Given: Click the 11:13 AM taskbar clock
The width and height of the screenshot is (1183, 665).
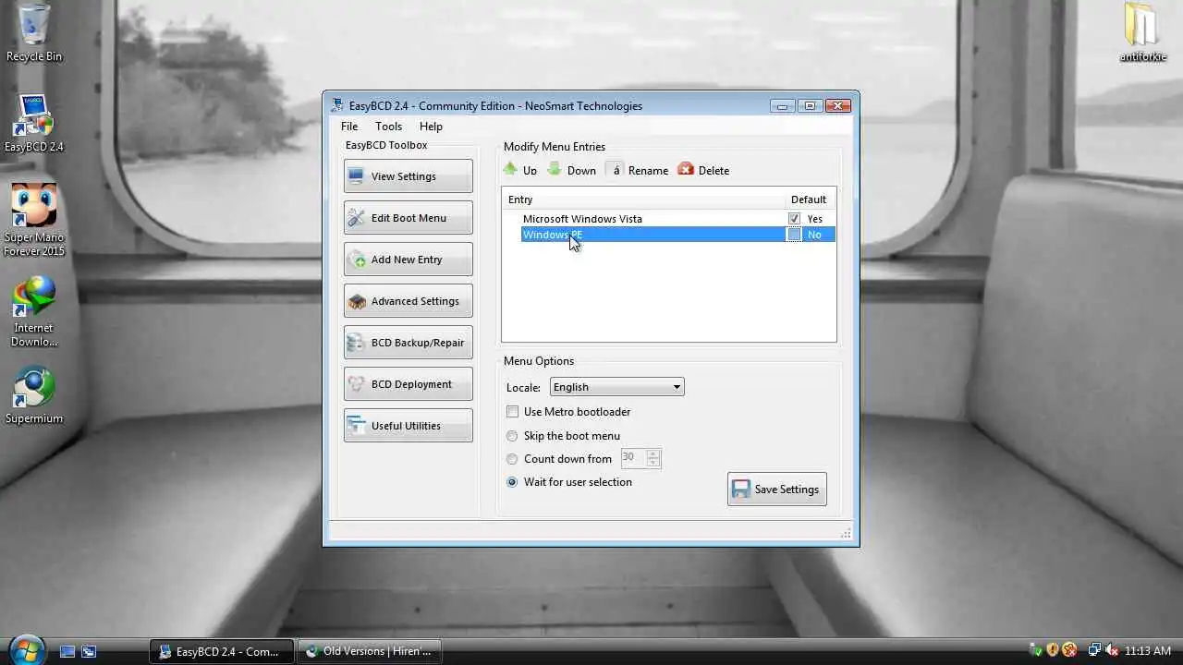Looking at the screenshot, I should (x=1148, y=651).
